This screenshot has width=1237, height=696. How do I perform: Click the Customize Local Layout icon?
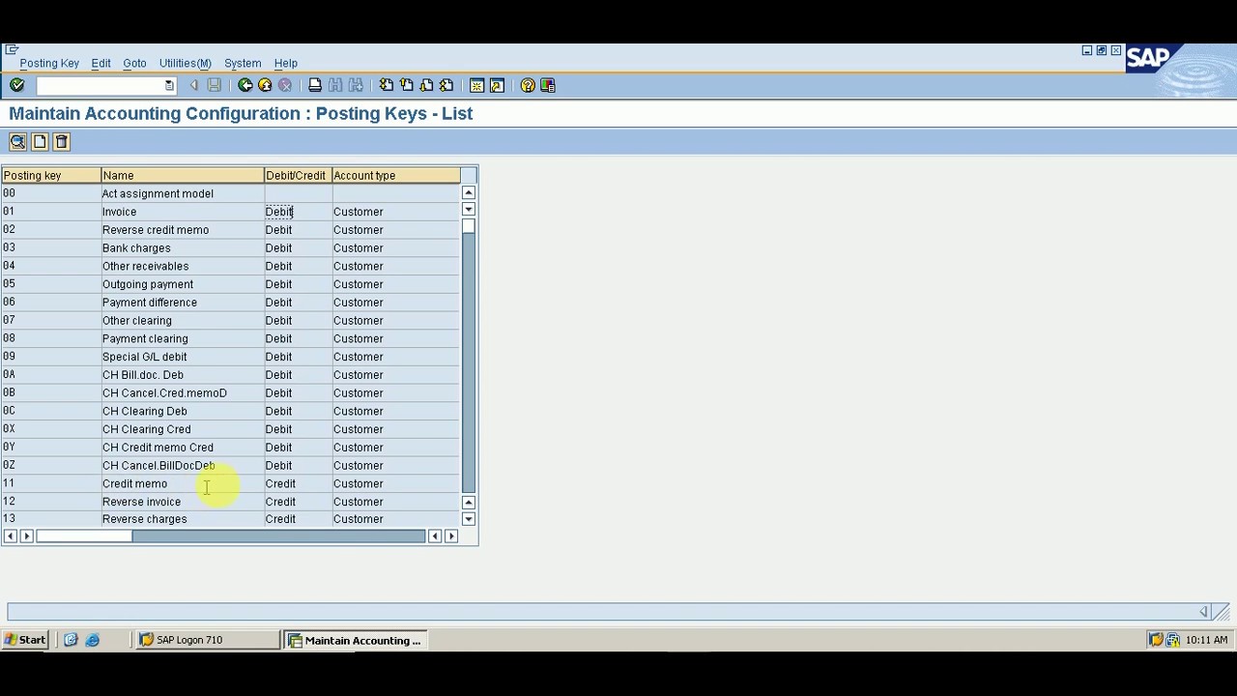click(x=548, y=85)
